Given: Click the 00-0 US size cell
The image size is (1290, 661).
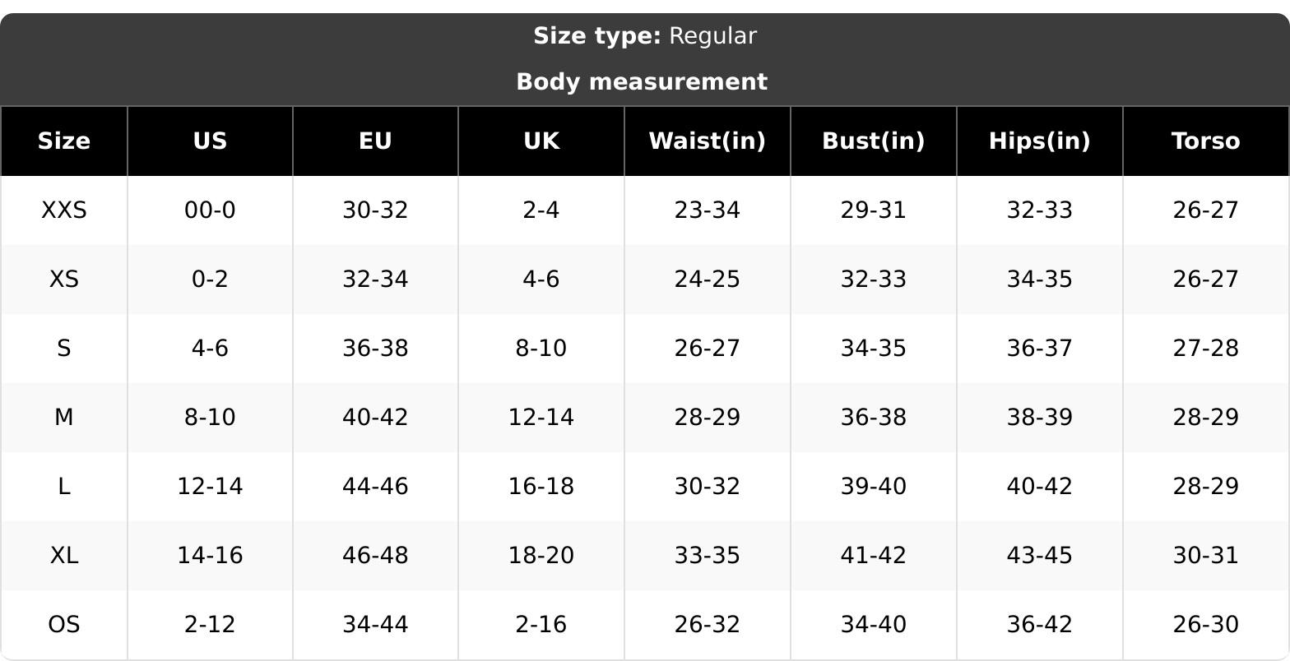Looking at the screenshot, I should tap(210, 210).
